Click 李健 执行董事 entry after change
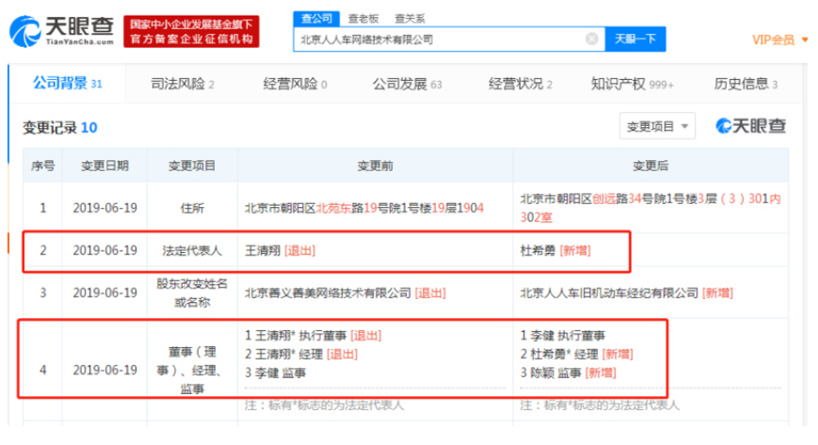This screenshot has height=445, width=818. (563, 336)
